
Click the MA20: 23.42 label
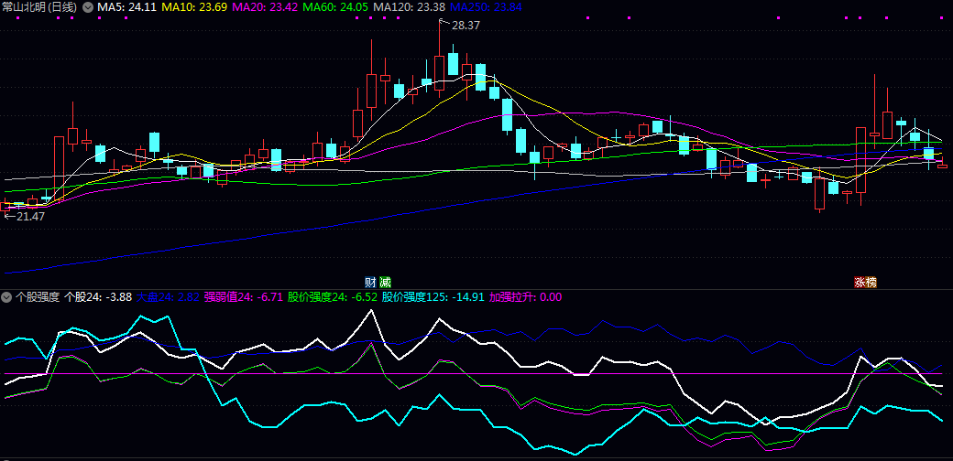click(x=266, y=8)
